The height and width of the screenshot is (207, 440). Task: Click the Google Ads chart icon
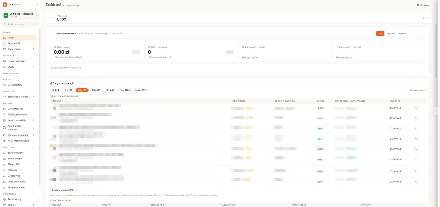4,176
